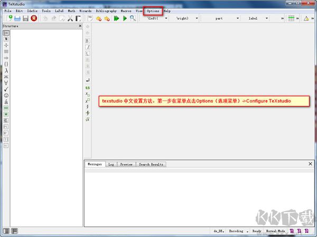Create a new document with the New icon

click(10, 18)
